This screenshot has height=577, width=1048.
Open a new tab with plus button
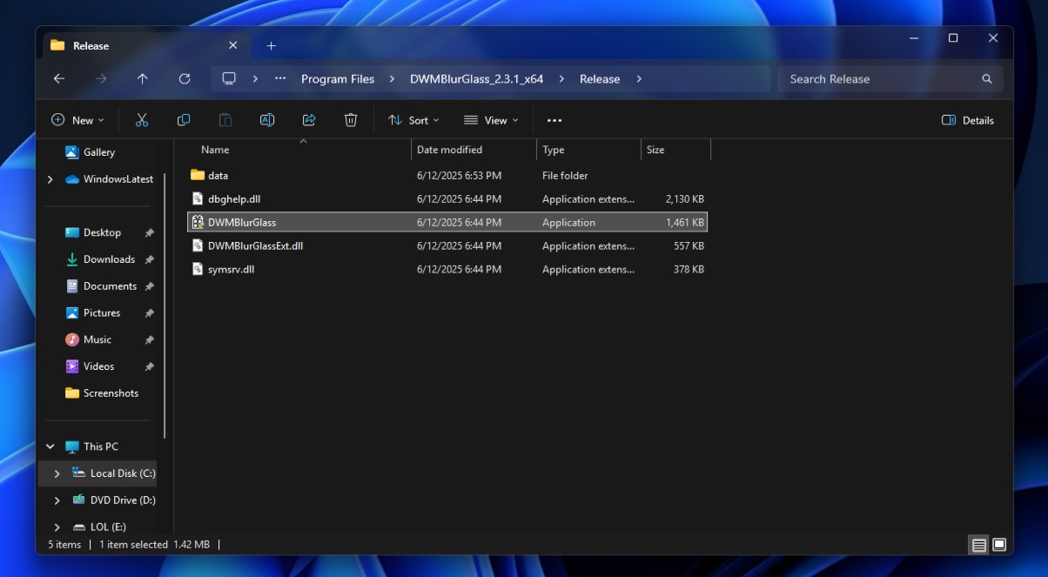[271, 46]
